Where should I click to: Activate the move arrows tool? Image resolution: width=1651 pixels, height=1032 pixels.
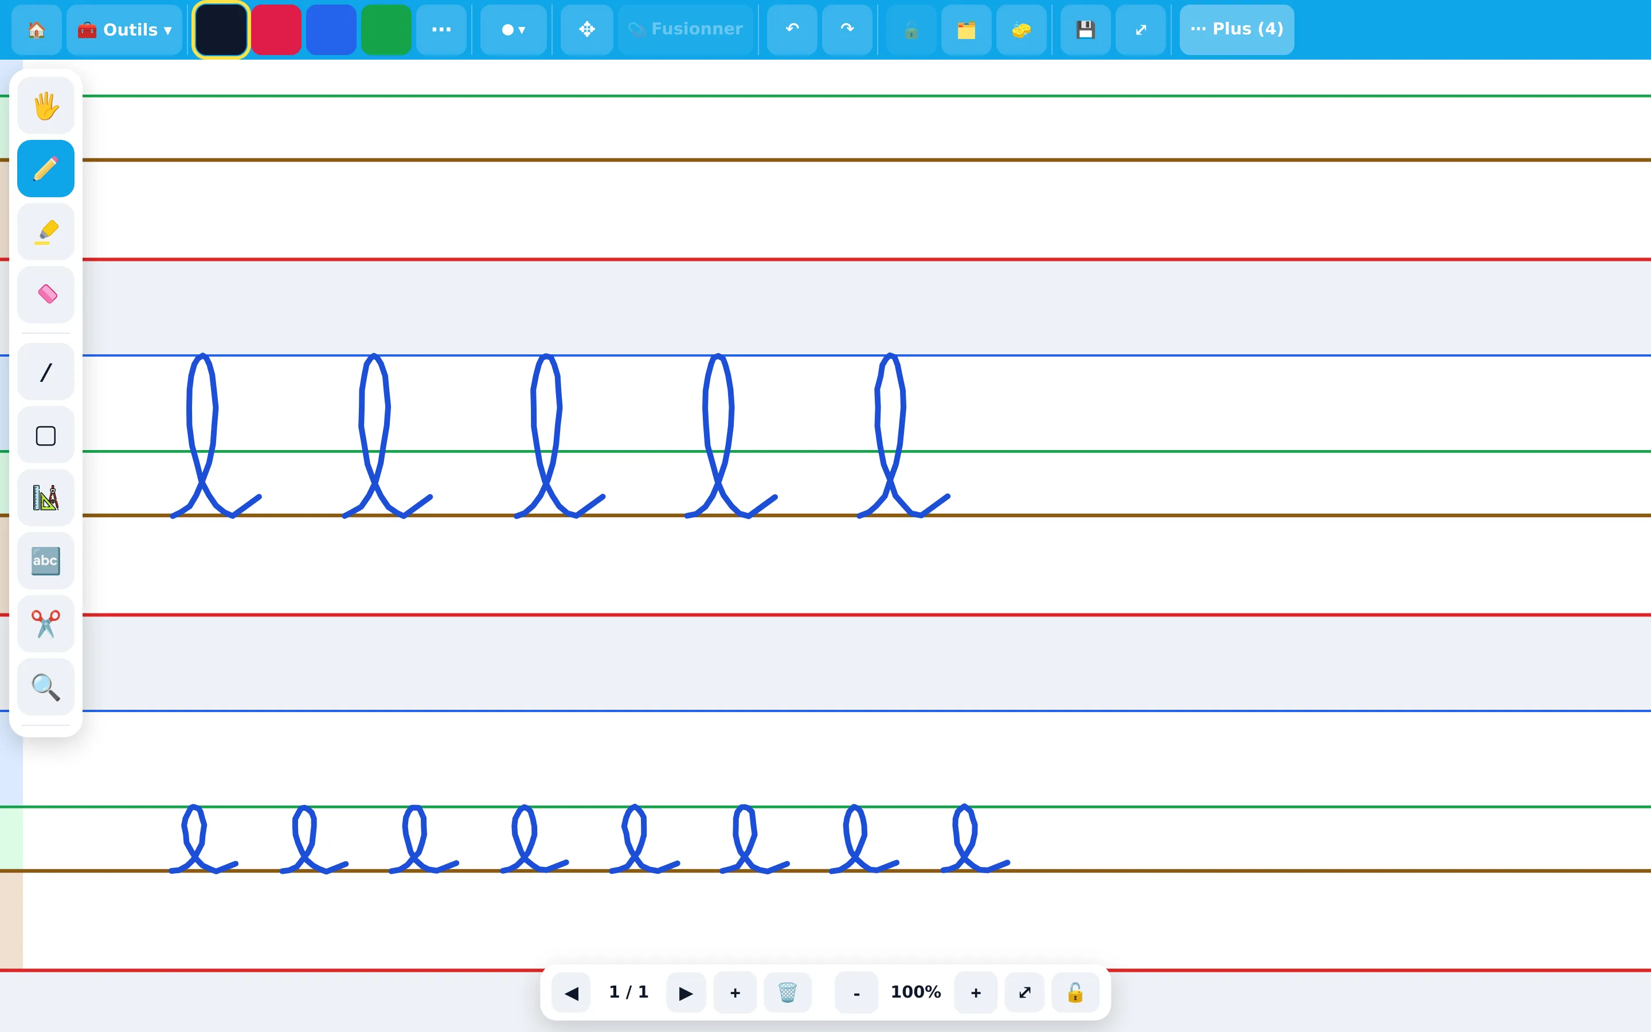[x=586, y=29]
